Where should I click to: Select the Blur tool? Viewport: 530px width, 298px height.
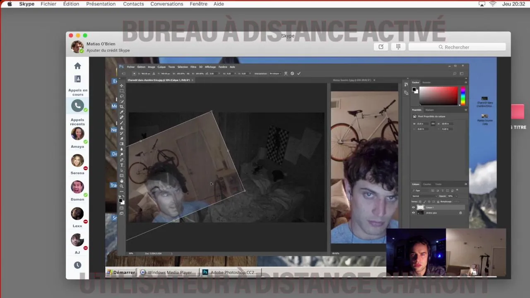(x=122, y=149)
